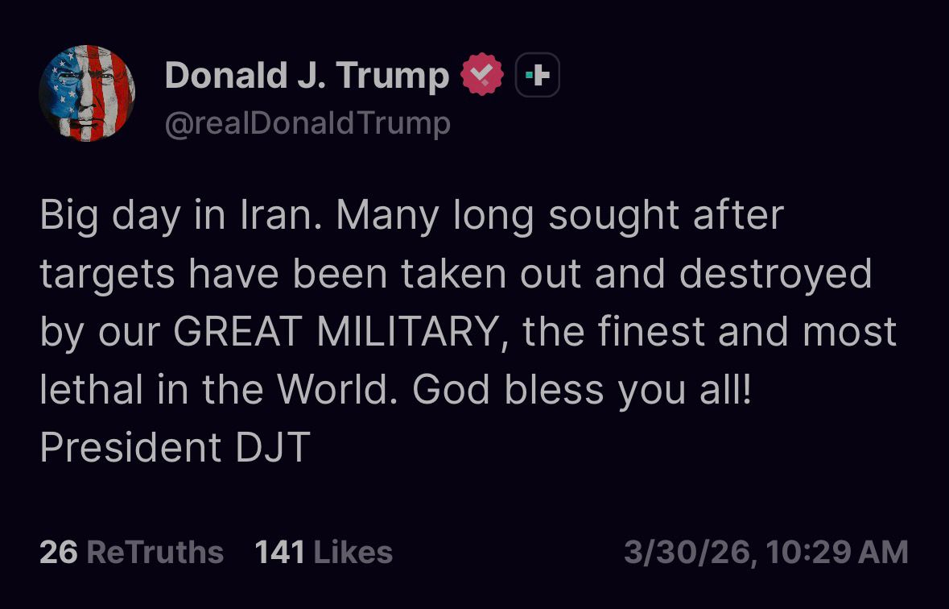Click "God bless you all!" text
949x609 pixels.
pyautogui.click(x=581, y=390)
